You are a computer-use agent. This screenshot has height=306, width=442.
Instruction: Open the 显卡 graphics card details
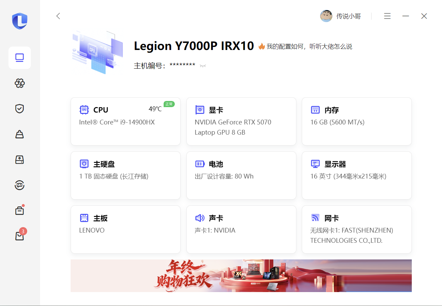coord(241,121)
